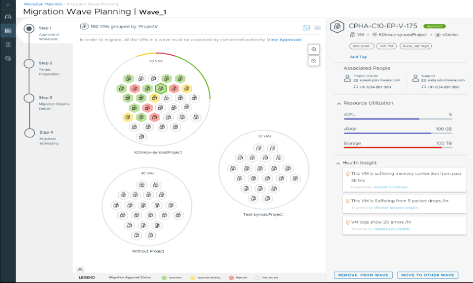Screen dimensions: 473x283
Task: Open the globe settings icon in sidebar
Action: pos(8,58)
